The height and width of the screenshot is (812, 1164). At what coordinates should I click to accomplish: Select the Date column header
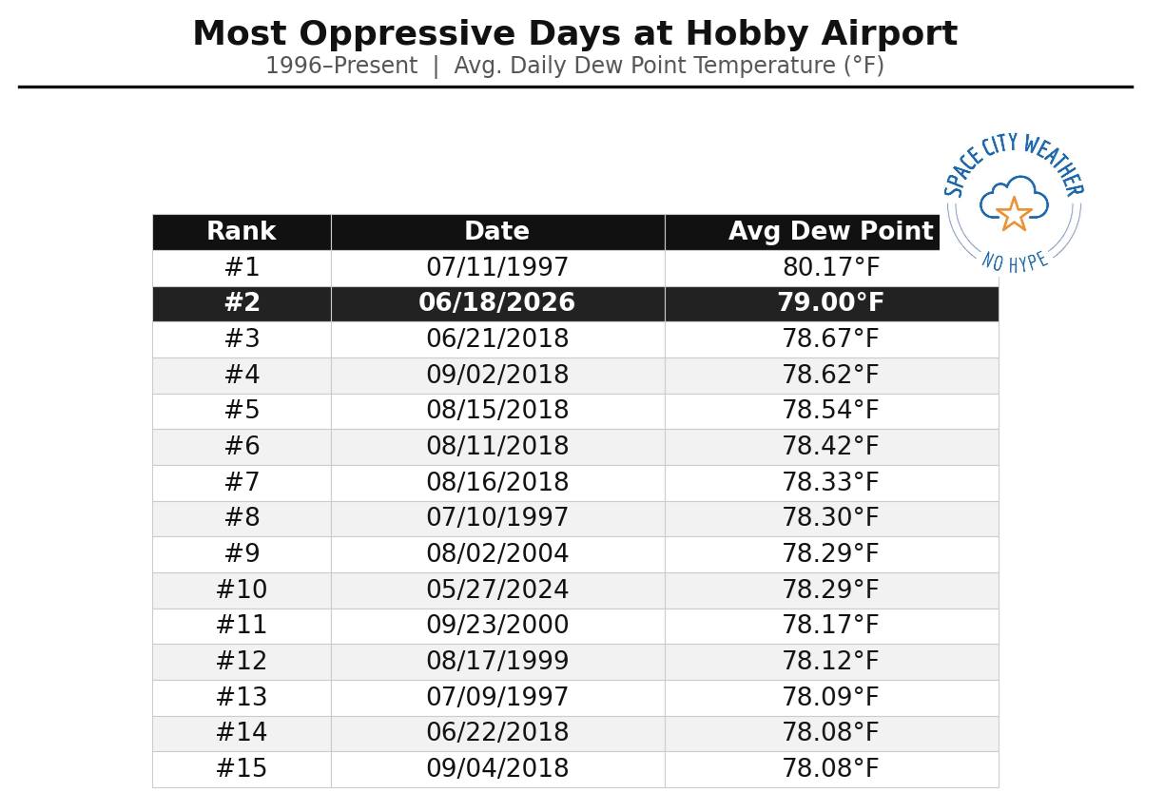point(497,232)
